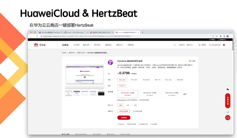Click the purple HertzBeat product logo
Screen dimensions: 237x138
click(110, 62)
